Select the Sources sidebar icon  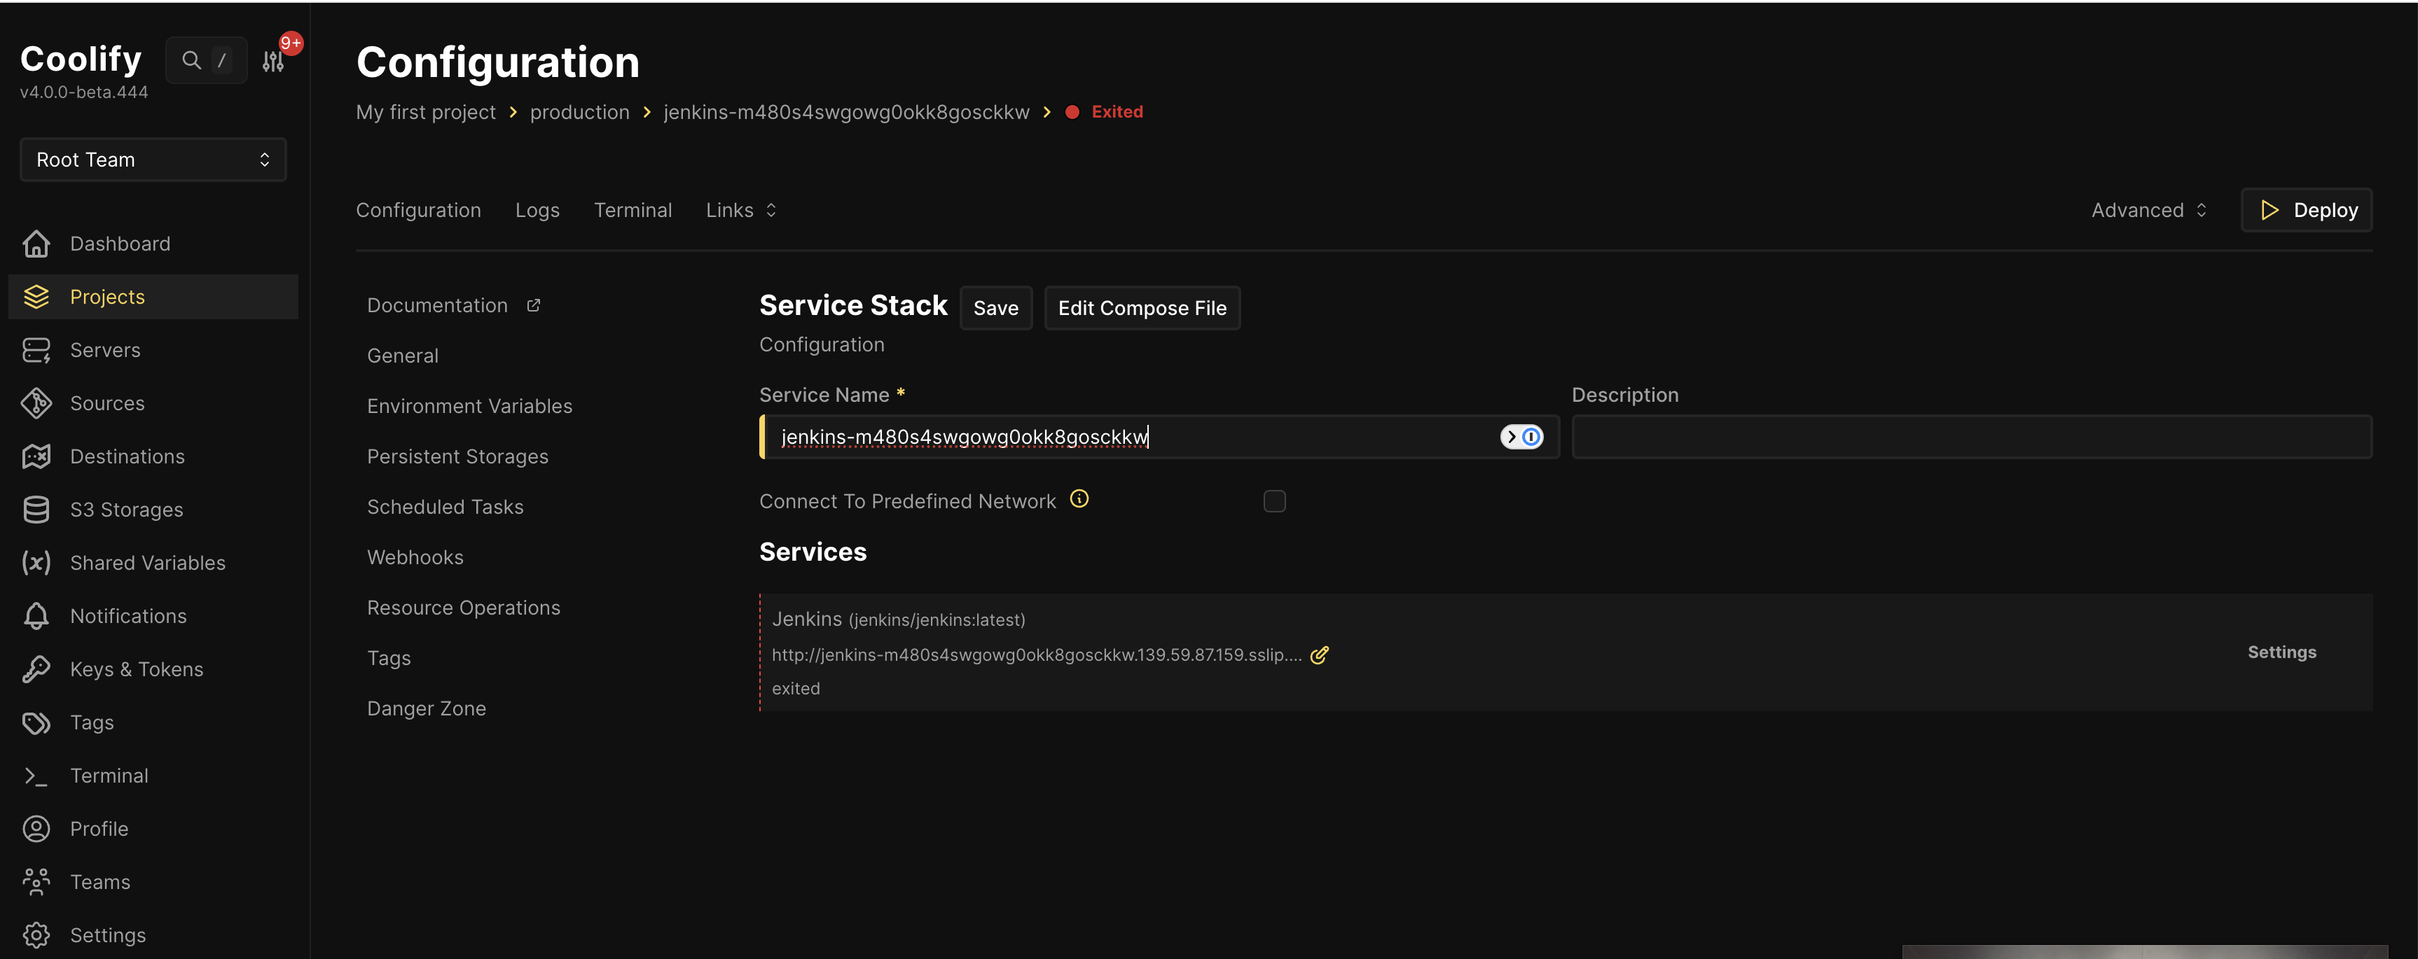(36, 402)
